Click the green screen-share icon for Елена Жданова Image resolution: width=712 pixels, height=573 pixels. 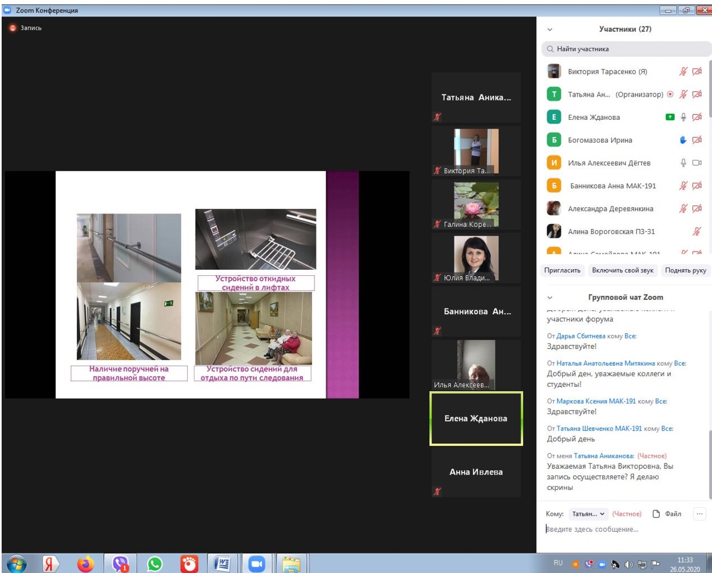click(670, 117)
